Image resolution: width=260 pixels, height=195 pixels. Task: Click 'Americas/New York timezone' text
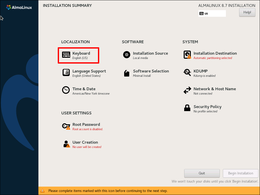[91, 94]
